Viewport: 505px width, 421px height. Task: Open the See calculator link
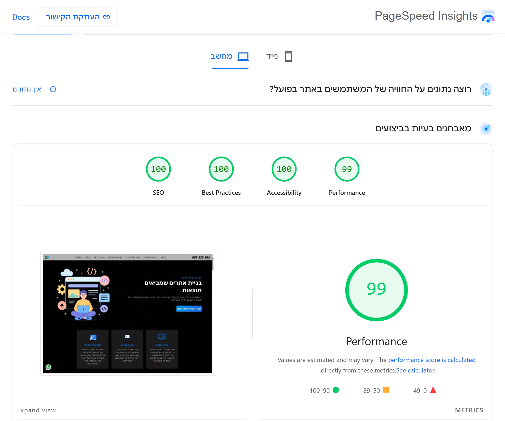pos(415,370)
